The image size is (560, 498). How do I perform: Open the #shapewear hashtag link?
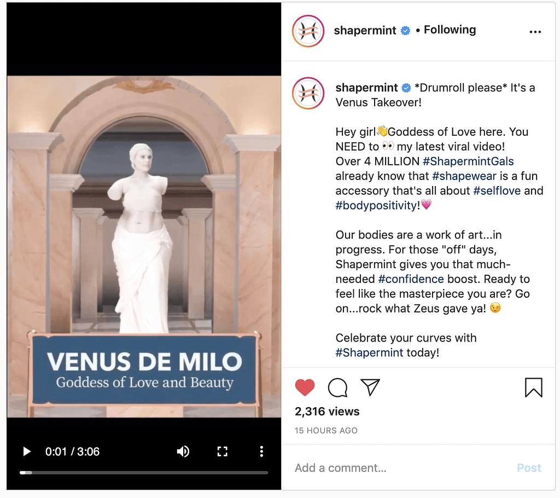[x=464, y=176]
